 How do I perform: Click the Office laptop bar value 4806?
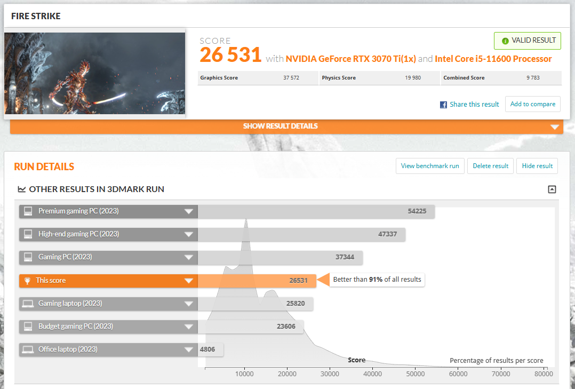[x=207, y=350]
